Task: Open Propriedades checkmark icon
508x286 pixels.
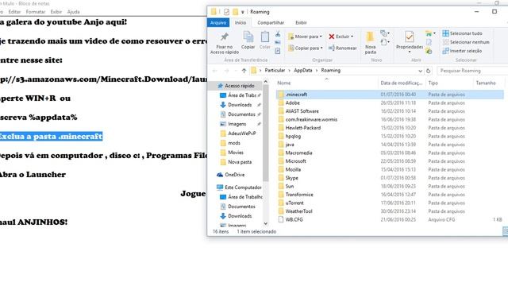Action: [410, 37]
